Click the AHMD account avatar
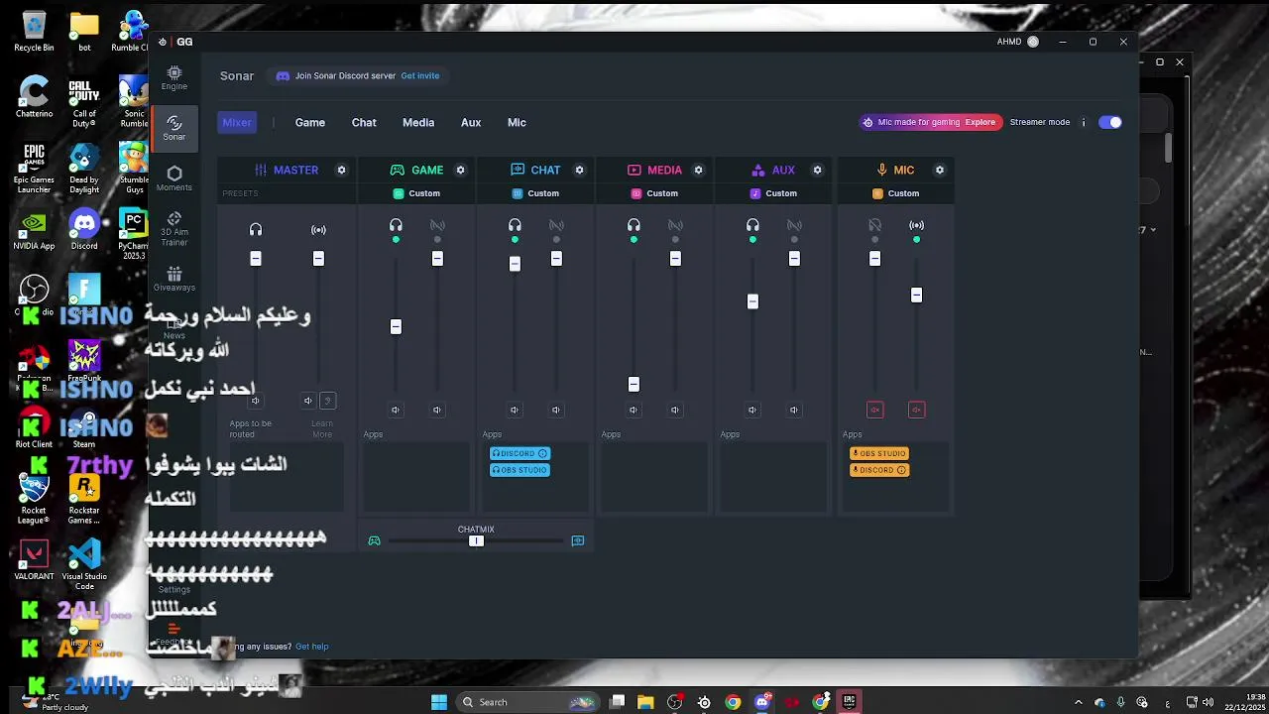Viewport: 1269px width, 714px height. pyautogui.click(x=1033, y=42)
